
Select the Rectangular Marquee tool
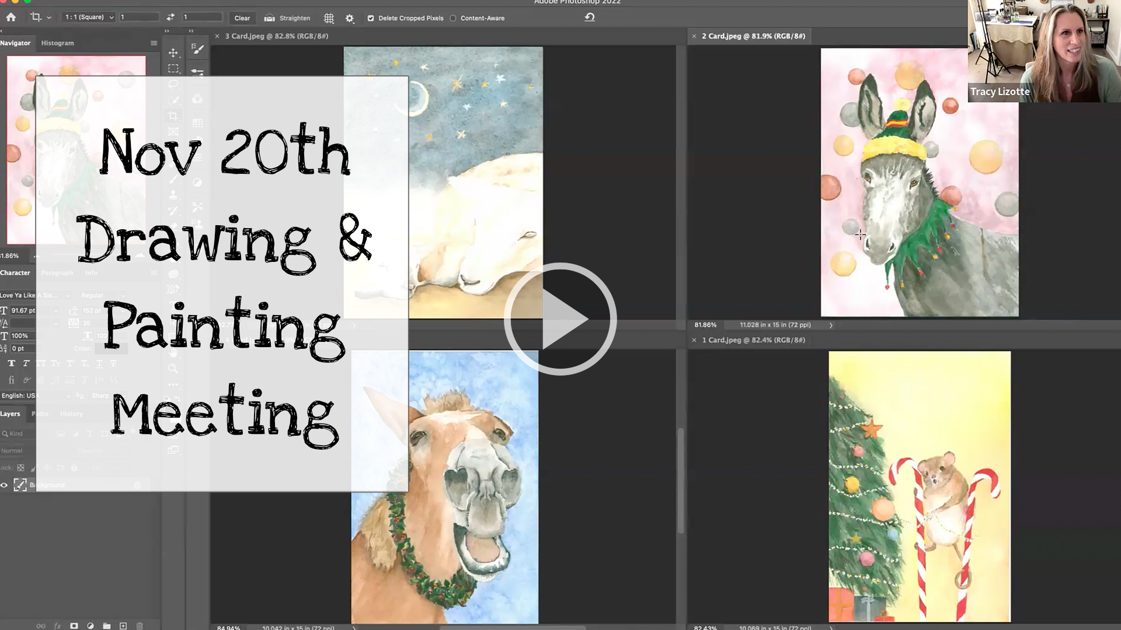(173, 69)
